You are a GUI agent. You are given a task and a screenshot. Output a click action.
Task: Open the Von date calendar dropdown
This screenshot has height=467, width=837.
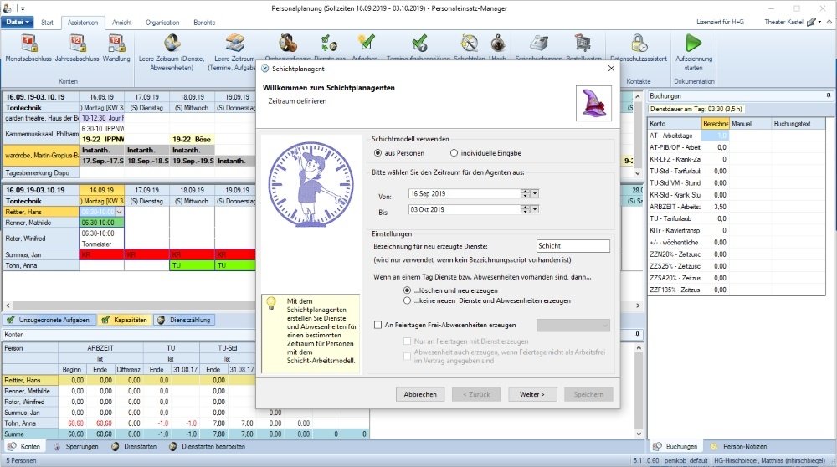point(534,193)
